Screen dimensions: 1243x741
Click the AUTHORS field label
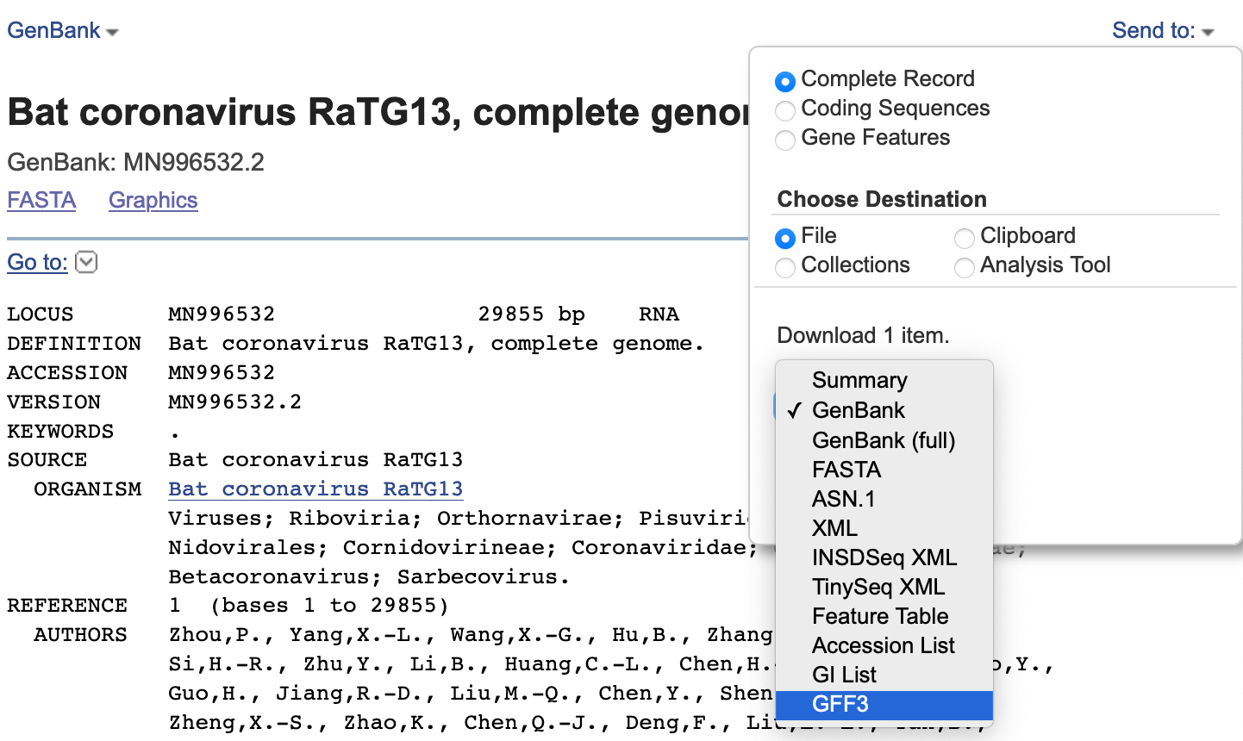[81, 634]
